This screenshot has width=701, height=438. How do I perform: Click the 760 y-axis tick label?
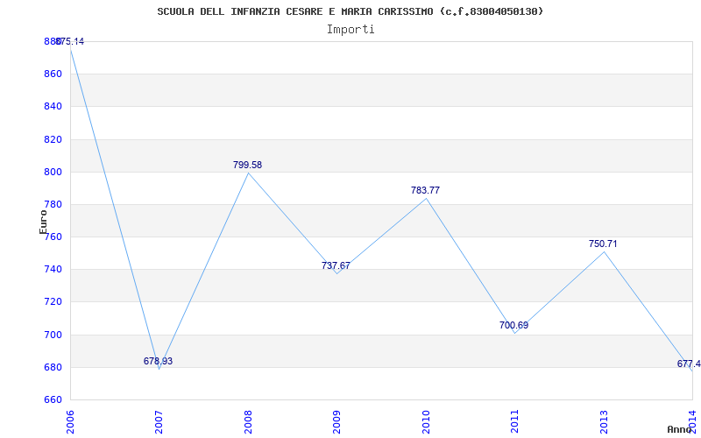tap(53, 237)
